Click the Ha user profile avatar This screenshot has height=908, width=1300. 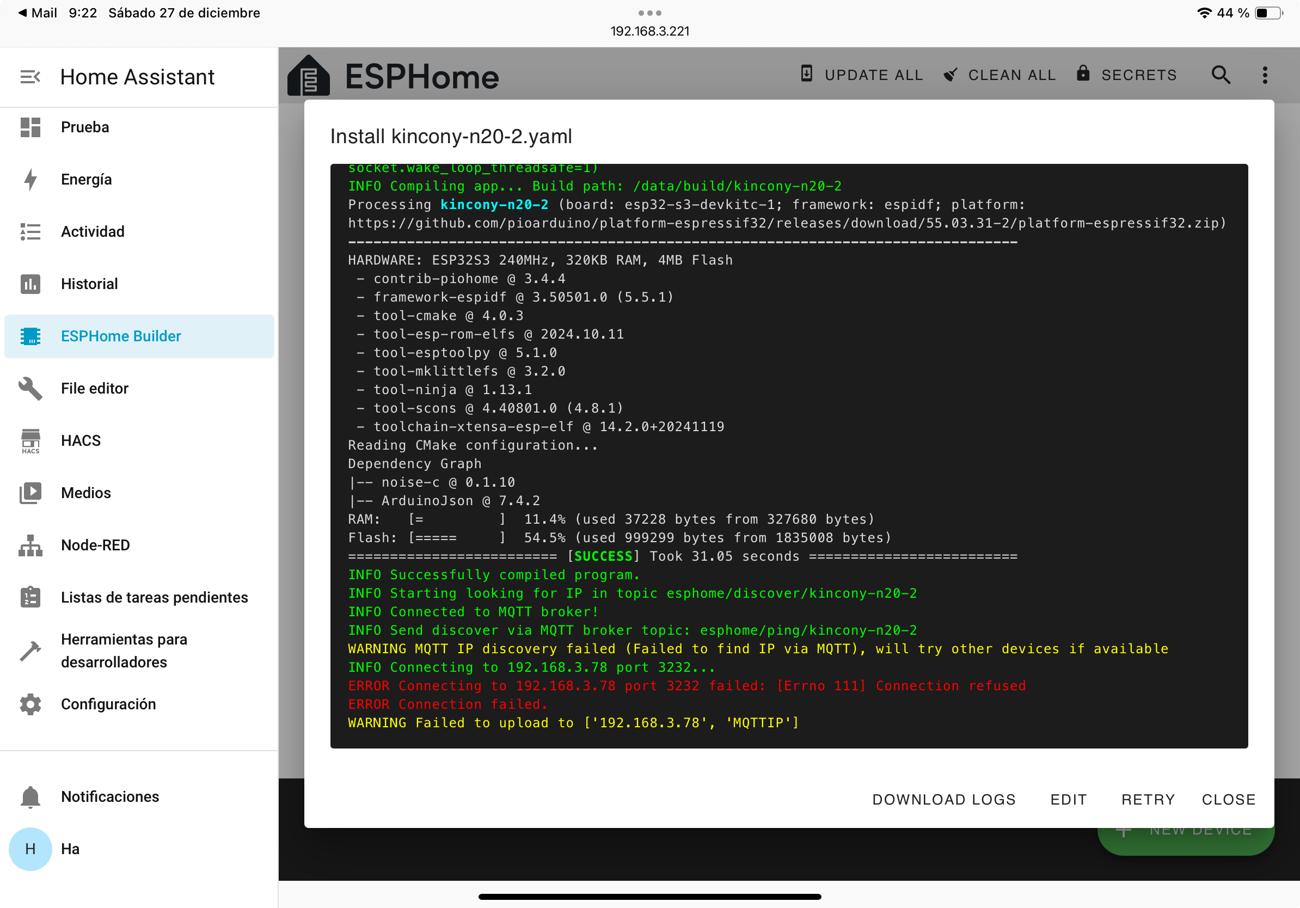pyautogui.click(x=30, y=849)
